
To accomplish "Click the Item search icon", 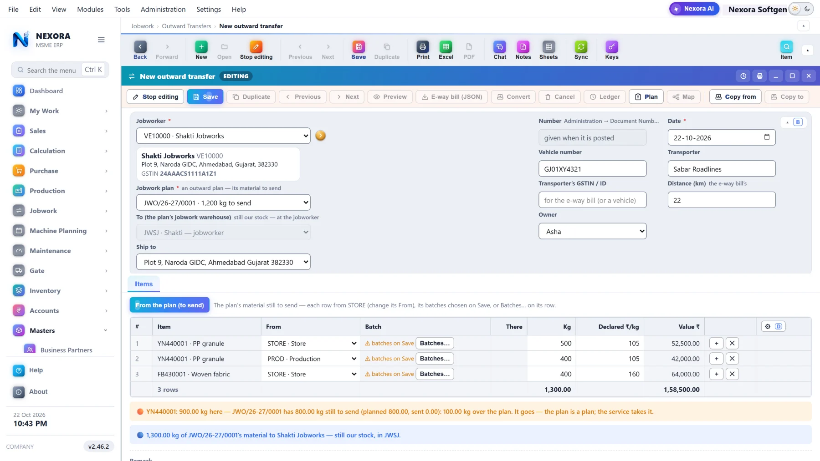I will pos(786,50).
